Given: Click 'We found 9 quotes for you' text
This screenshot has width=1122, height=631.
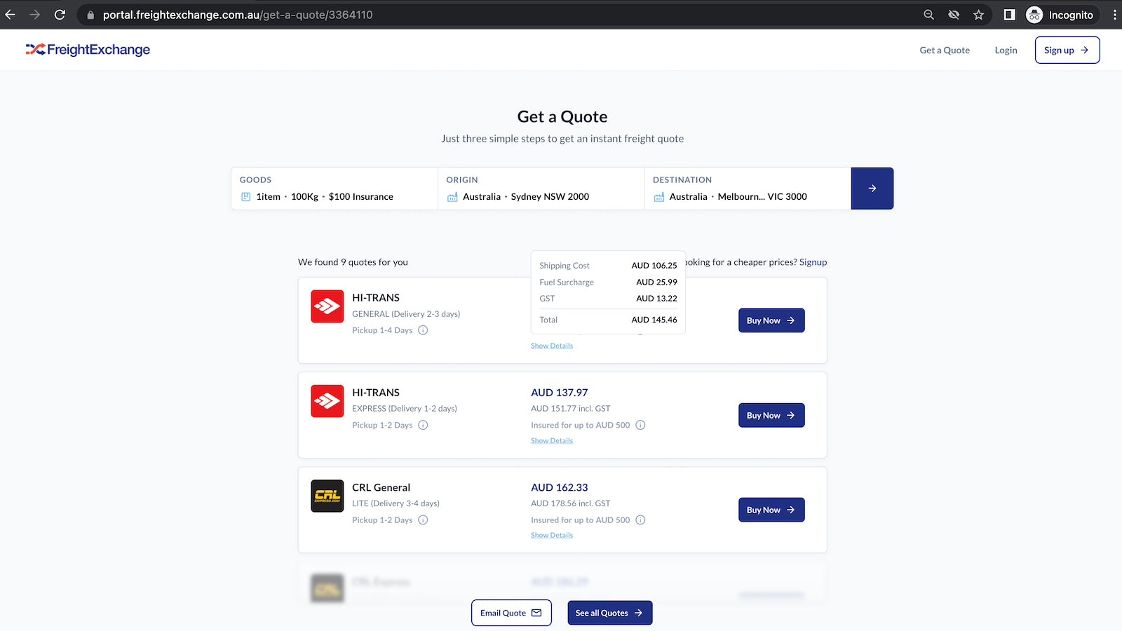Looking at the screenshot, I should coord(353,262).
